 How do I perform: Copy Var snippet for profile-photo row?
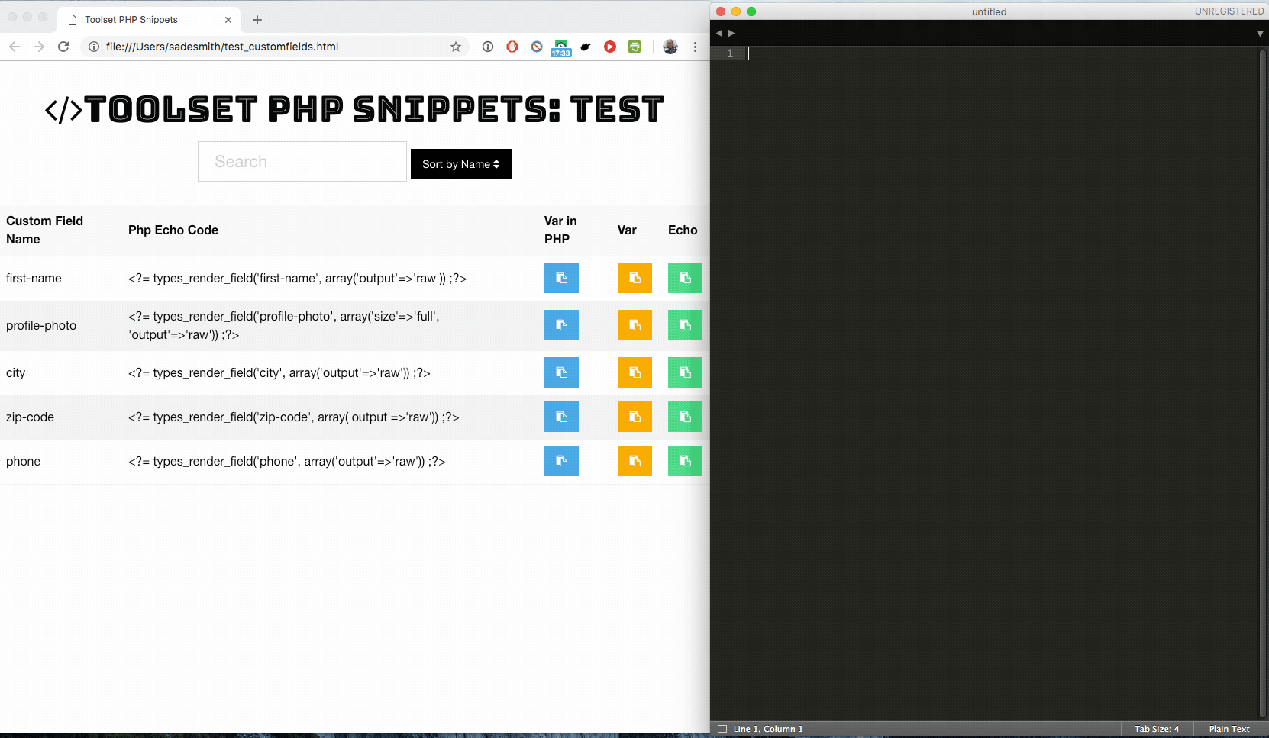coord(634,325)
